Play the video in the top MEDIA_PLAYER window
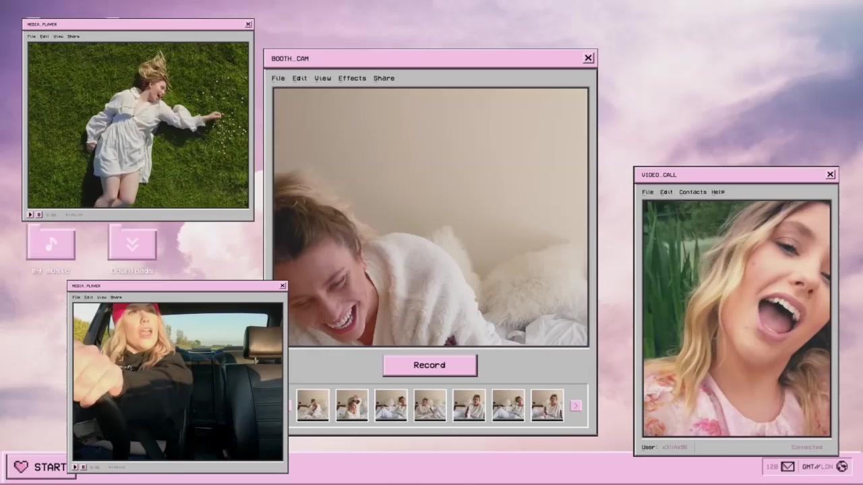This screenshot has width=863, height=485. point(30,214)
